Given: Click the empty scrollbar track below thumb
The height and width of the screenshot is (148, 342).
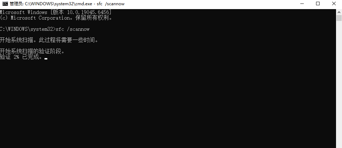Looking at the screenshot, I should pyautogui.click(x=339, y=85).
